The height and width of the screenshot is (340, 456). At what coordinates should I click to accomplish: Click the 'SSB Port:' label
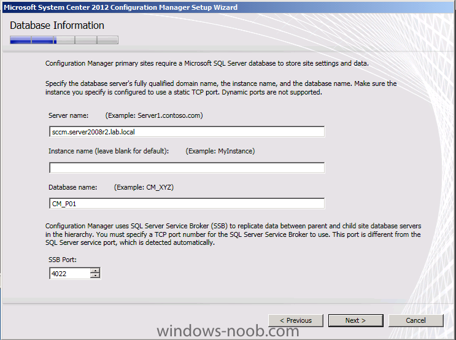(x=63, y=260)
